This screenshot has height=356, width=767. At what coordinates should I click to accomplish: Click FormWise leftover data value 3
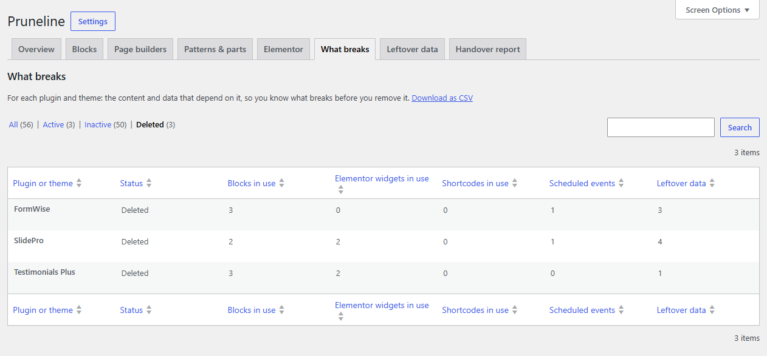(660, 210)
